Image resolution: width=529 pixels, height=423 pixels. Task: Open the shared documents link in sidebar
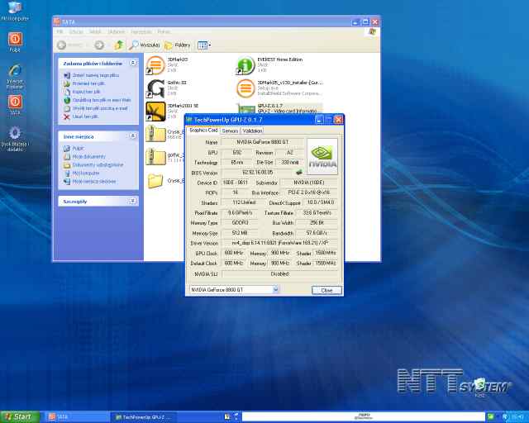pyautogui.click(x=98, y=165)
